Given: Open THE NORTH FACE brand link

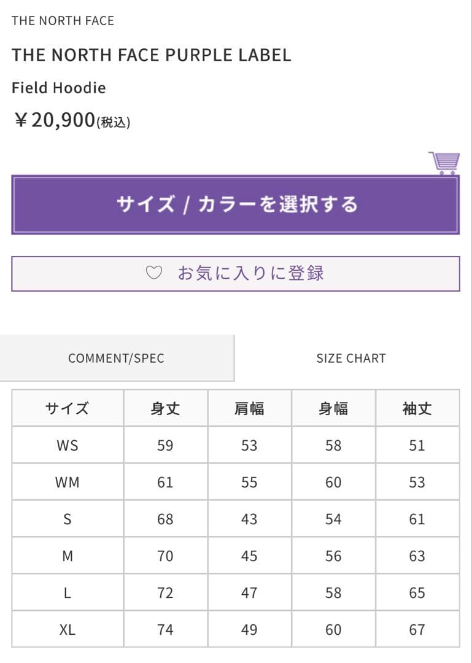Looking at the screenshot, I should (63, 20).
